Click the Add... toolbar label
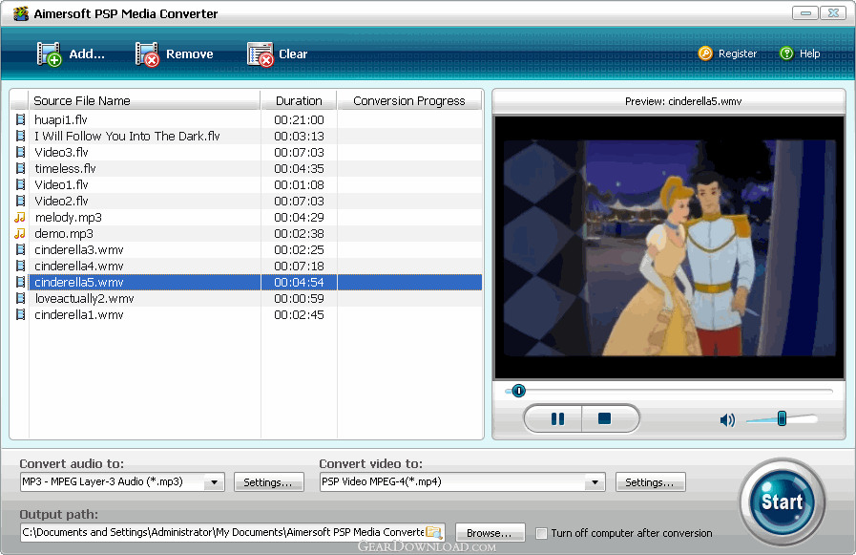856x555 pixels. coord(87,54)
